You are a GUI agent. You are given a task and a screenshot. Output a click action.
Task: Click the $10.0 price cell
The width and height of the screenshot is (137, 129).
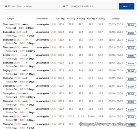click(x=91, y=117)
